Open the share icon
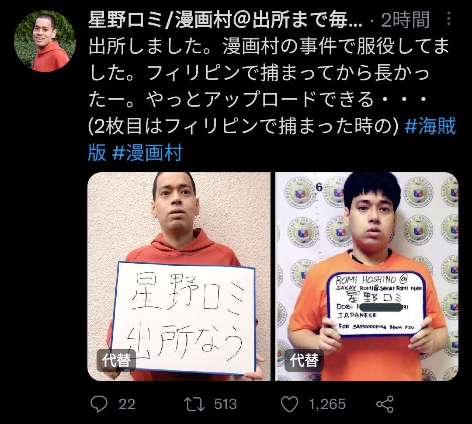The width and height of the screenshot is (472, 424). click(385, 404)
